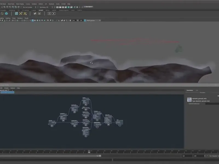This screenshot has width=219, height=164.
Task: Open the Mesh Tools menu
Action: [11, 4]
